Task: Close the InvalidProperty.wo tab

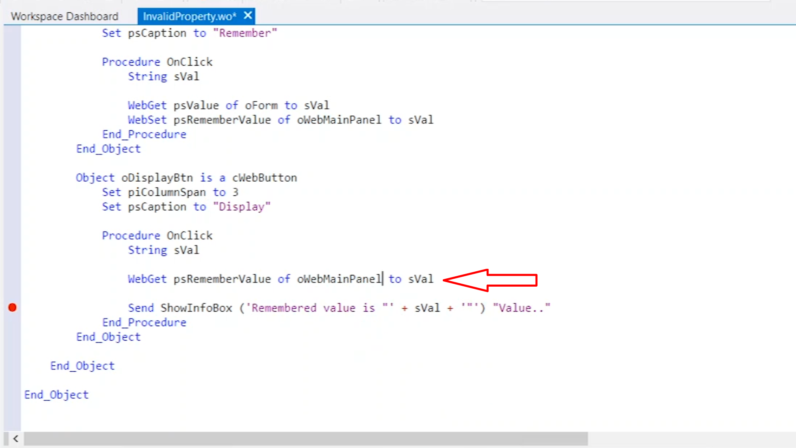Action: (x=248, y=16)
